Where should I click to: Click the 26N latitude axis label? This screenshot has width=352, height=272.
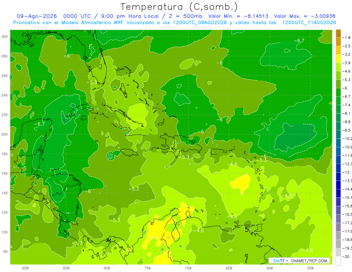point(5,76)
